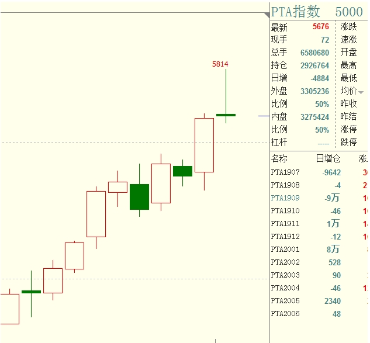The height and width of the screenshot is (343, 370).
Task: Click the 持仓 value 2926764
Action: tap(314, 65)
